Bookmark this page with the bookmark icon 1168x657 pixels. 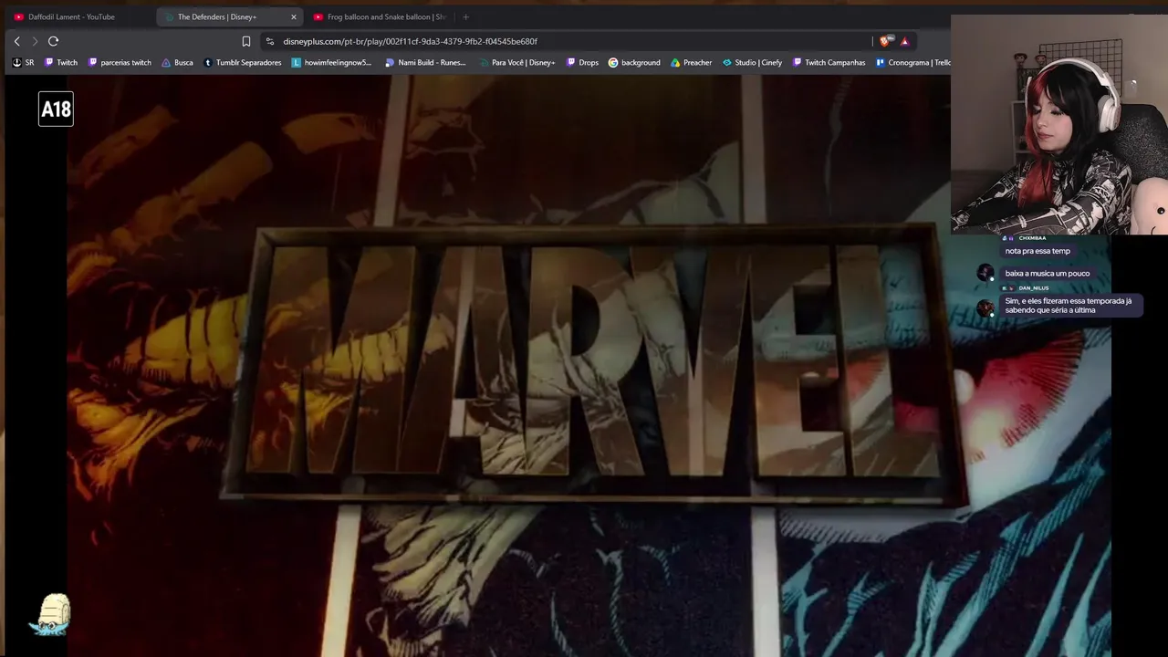(x=246, y=41)
